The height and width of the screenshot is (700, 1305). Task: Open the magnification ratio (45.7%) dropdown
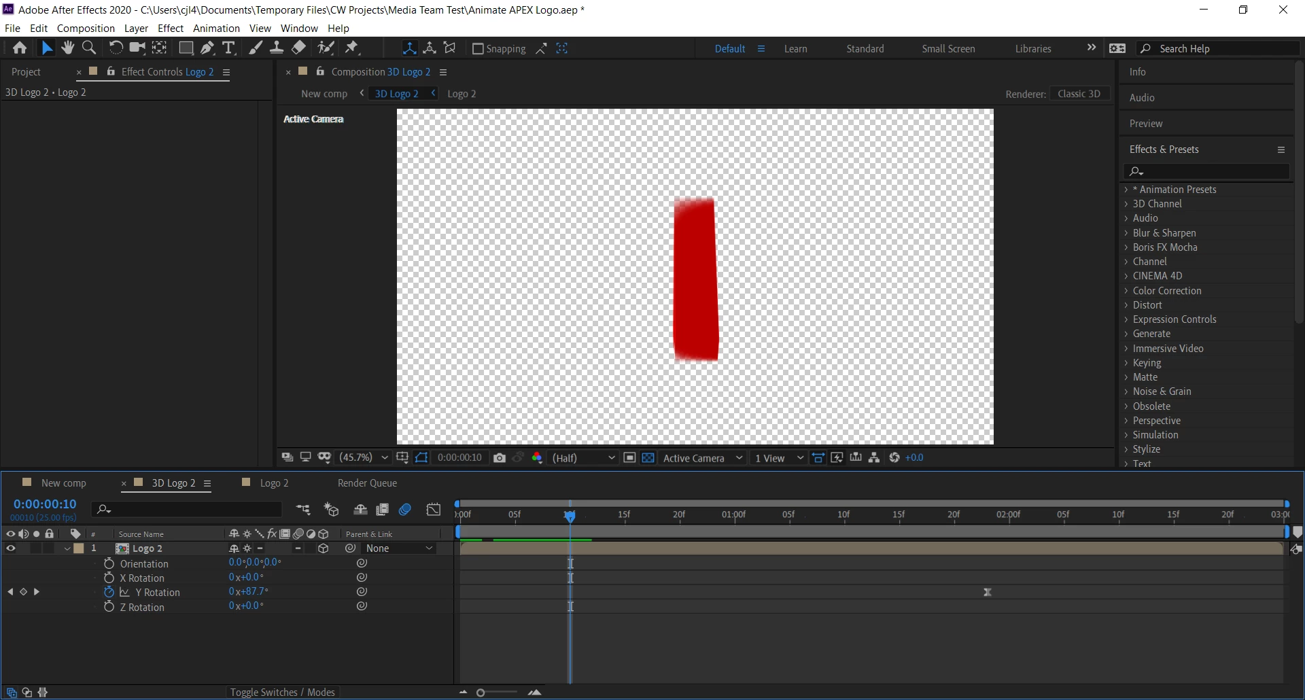(x=364, y=458)
